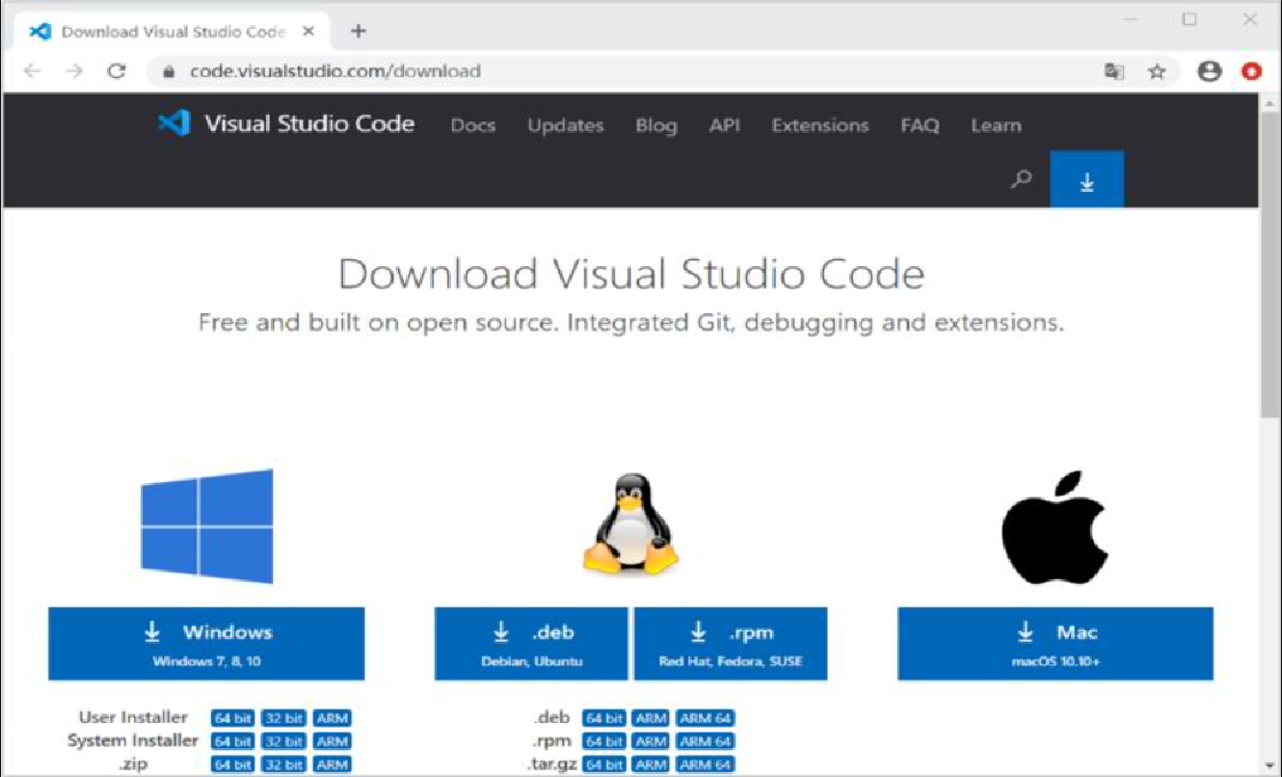
Task: Open the Chrome profile avatar
Action: coord(1209,71)
